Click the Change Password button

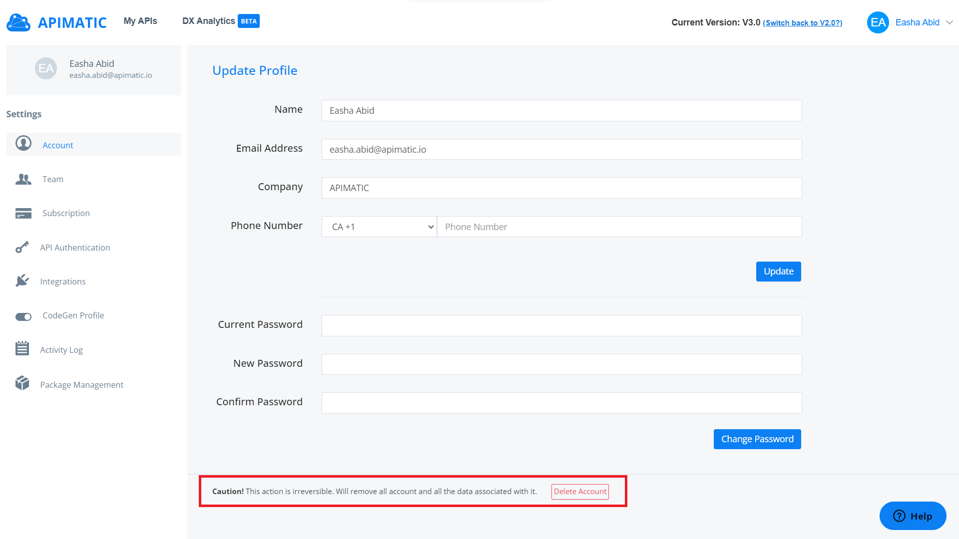click(757, 438)
